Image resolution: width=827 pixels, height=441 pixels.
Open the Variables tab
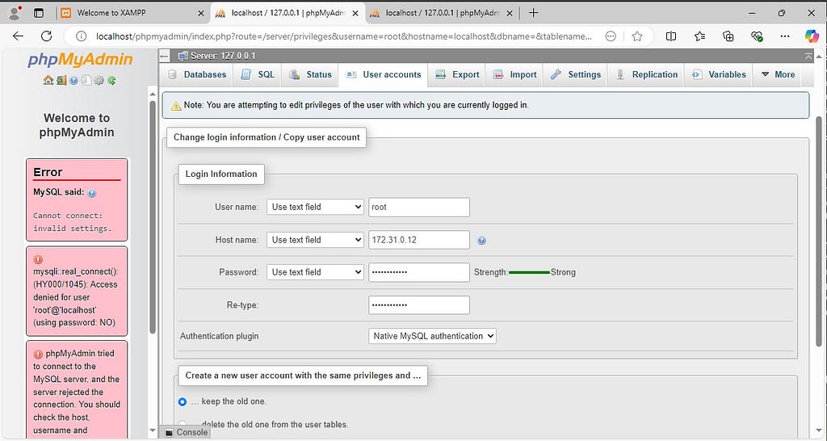(x=720, y=75)
